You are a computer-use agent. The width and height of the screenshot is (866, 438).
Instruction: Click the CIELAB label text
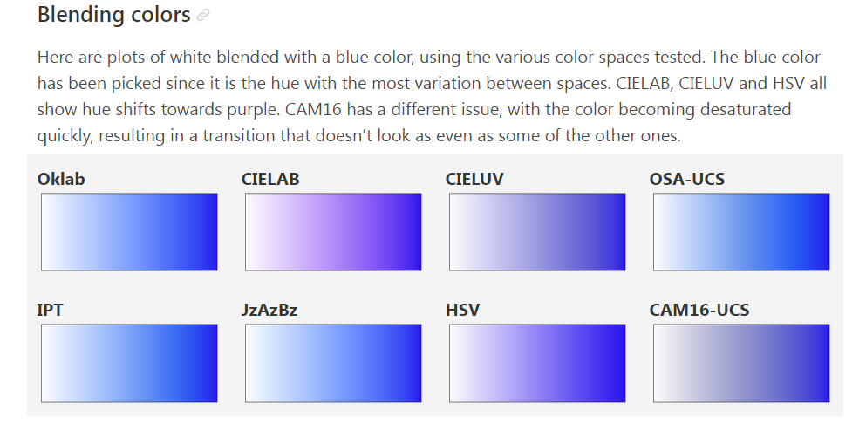pos(270,180)
